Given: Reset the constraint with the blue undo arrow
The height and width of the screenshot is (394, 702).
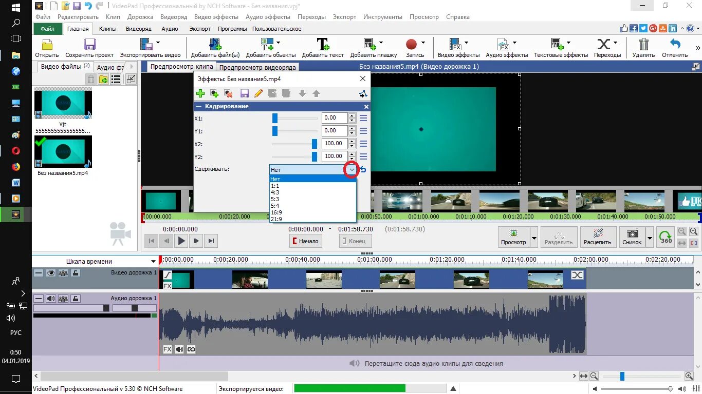Looking at the screenshot, I should [363, 169].
